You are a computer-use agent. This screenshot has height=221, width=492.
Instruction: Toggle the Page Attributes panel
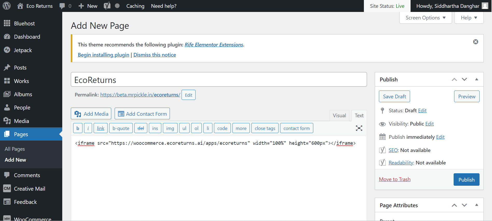pos(476,205)
